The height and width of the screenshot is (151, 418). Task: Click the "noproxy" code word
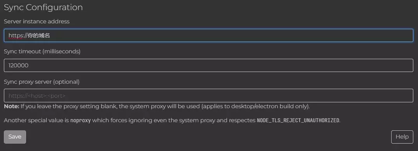click(80, 120)
